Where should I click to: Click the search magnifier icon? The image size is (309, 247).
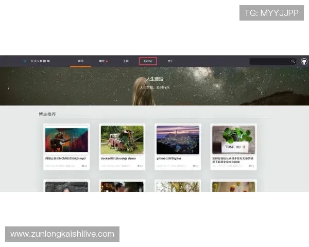(293, 61)
